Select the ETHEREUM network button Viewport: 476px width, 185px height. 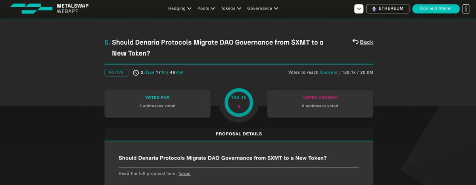coord(388,9)
